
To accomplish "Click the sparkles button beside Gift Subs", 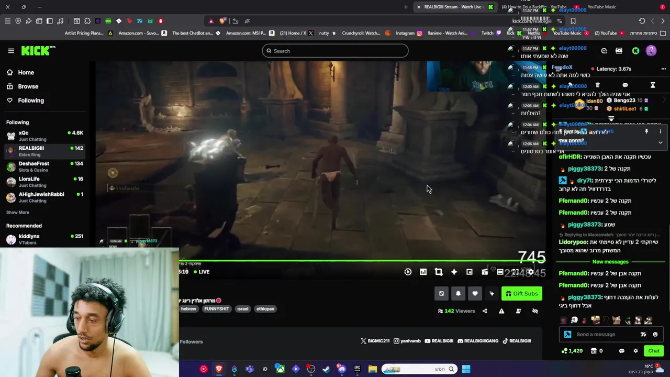I will coord(492,294).
